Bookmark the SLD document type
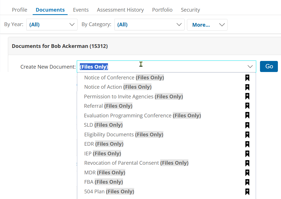The height and width of the screenshot is (199, 281). point(247,125)
